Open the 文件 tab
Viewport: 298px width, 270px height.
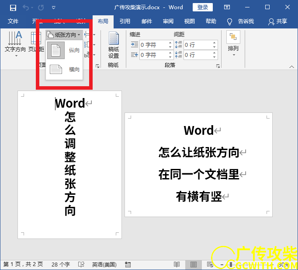coord(13,21)
